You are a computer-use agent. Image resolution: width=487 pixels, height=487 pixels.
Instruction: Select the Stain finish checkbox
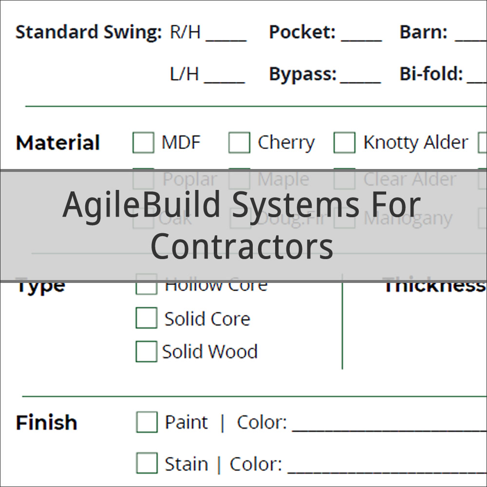[147, 463]
